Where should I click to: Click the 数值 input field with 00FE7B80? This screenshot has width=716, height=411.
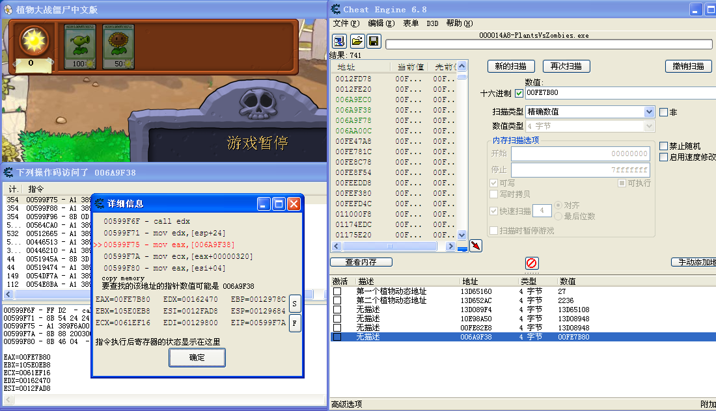point(620,92)
